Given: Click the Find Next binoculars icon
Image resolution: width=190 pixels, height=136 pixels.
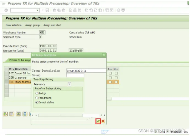Looking at the screenshot, I should [x=80, y=10].
